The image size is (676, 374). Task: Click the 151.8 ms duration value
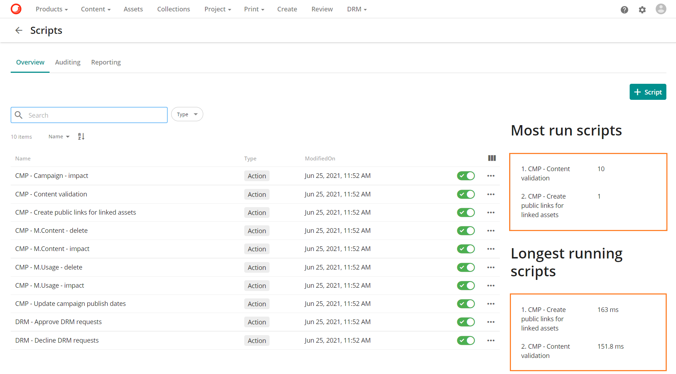610,347
